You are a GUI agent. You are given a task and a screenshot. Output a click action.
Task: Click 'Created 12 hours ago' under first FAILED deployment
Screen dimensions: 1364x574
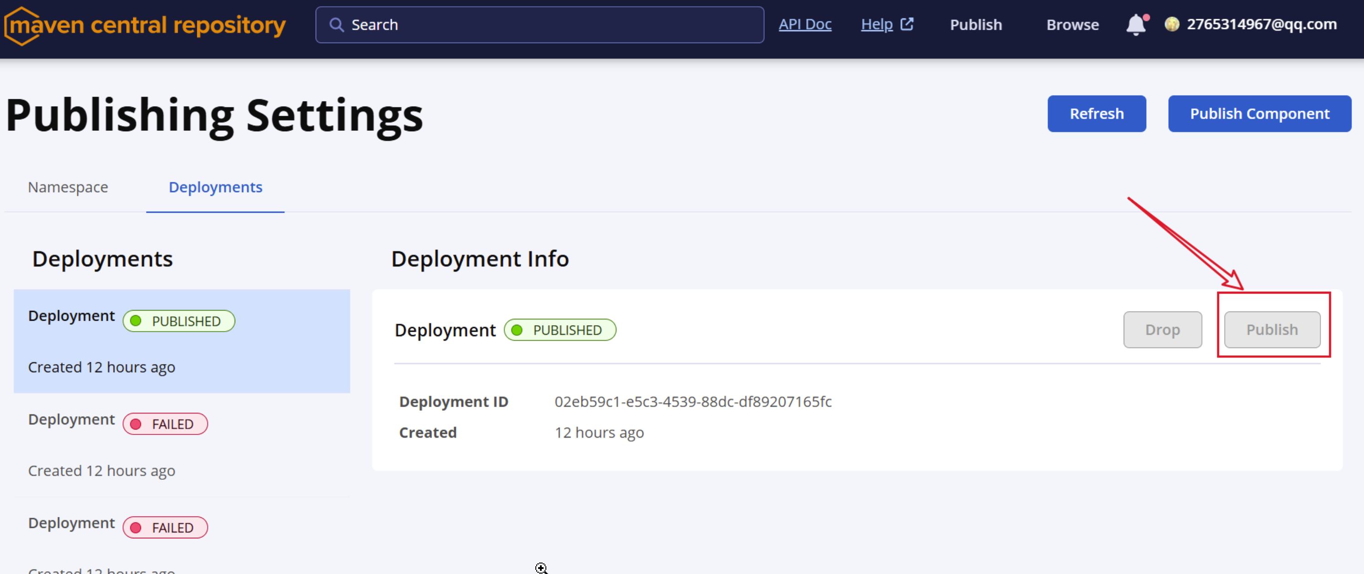[x=102, y=471]
